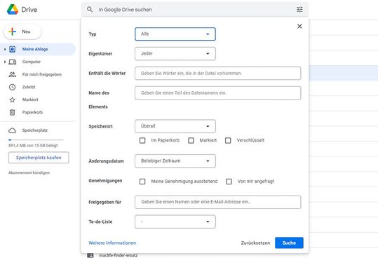Screen dimensions: 378x258
Task: Focus the Name des Elements field
Action: coord(217,93)
